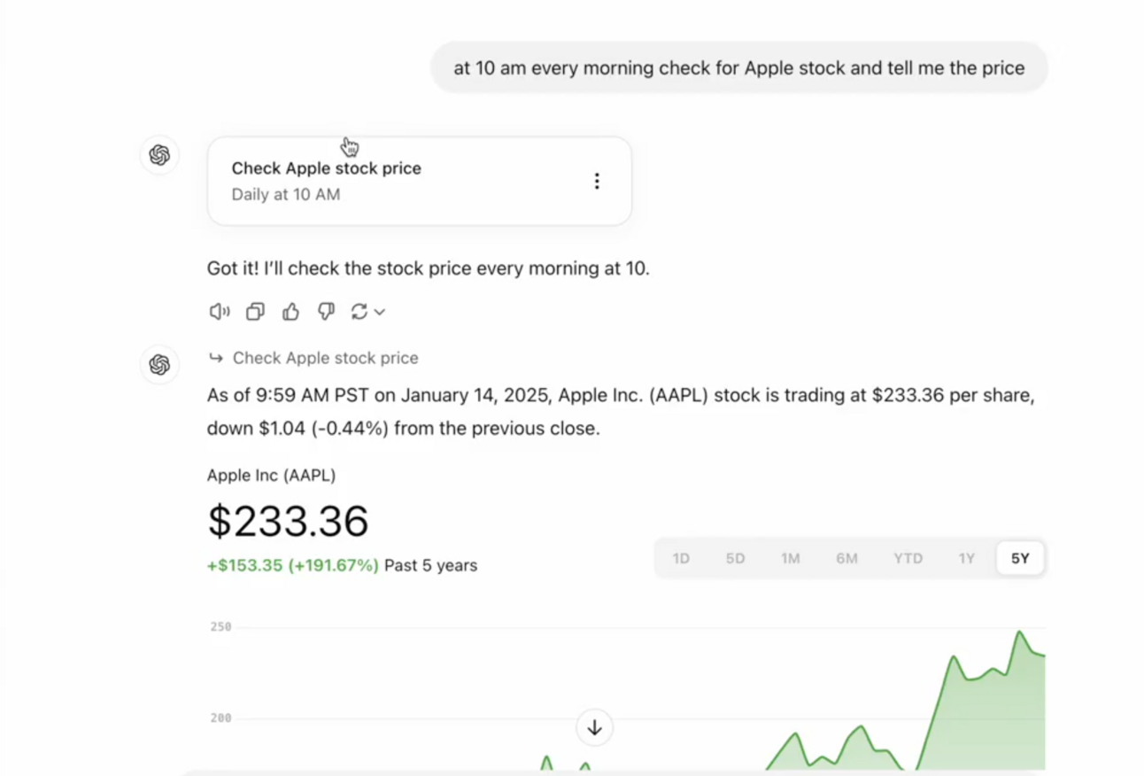Select the 5Y chart range
This screenshot has height=776, width=1144.
[x=1020, y=558]
